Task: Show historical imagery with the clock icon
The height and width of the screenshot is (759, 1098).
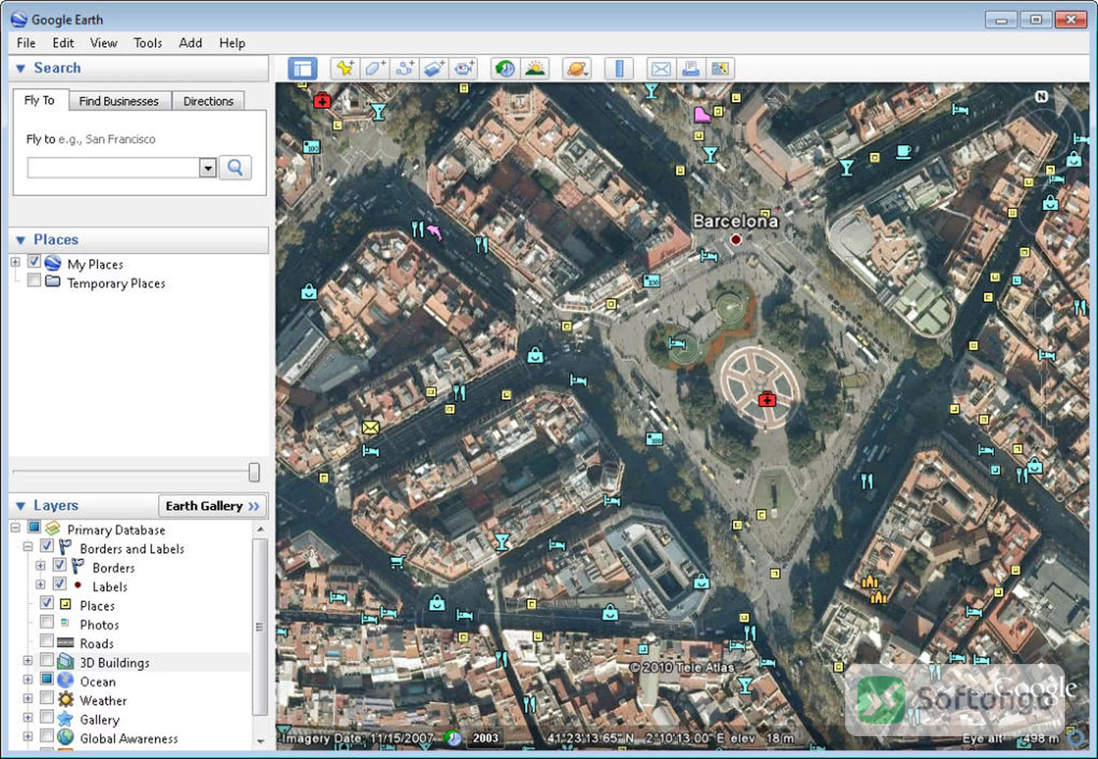Action: 505,69
